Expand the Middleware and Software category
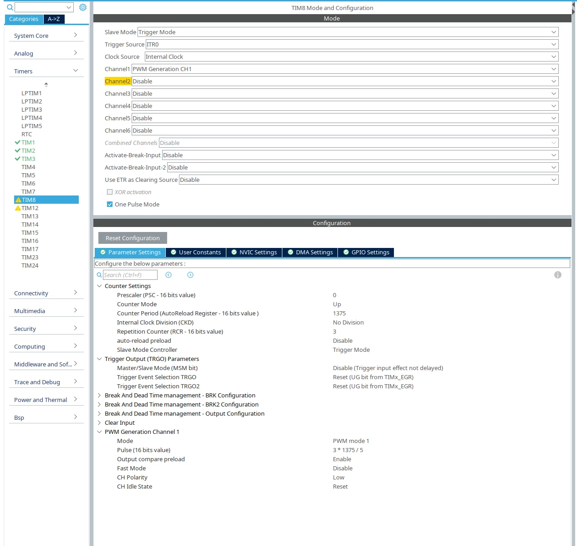Viewport: 577px width, 546px height. 46,364
